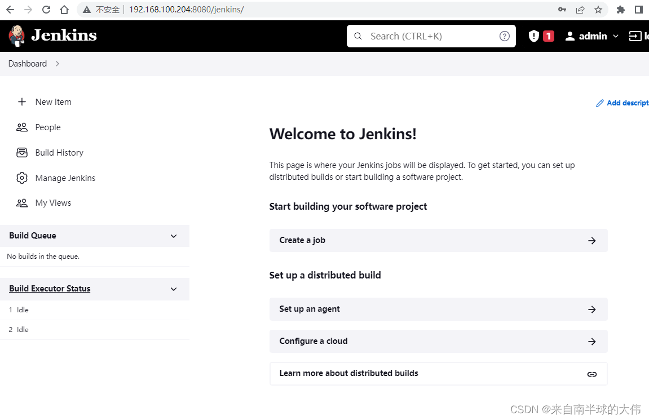Click the browser bookmark star icon
Screen dimensions: 649x420
tap(598, 10)
